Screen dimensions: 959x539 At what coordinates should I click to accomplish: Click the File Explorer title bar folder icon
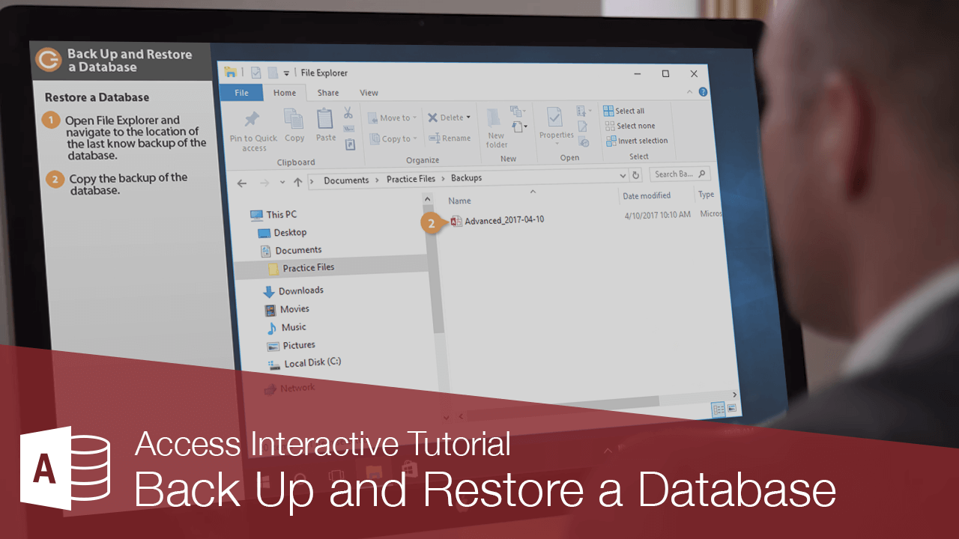[232, 72]
